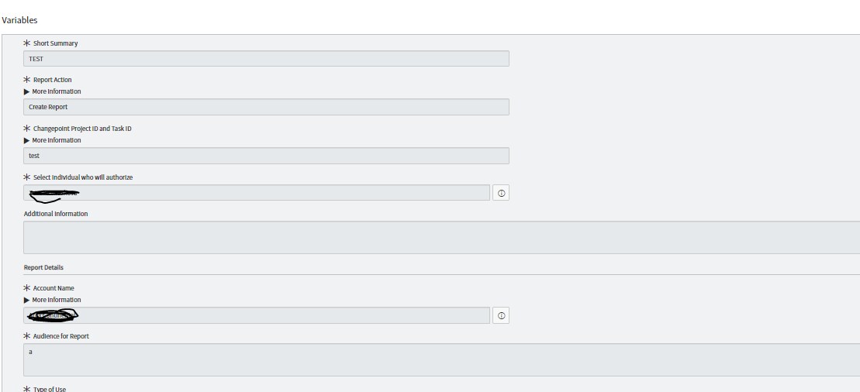Click the Audience for Report label
This screenshot has height=392, width=860.
click(x=61, y=336)
